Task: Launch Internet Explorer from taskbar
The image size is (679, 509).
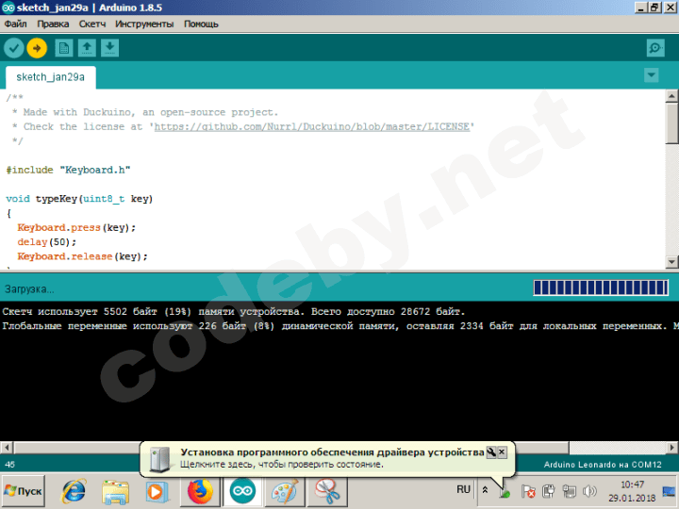Action: (74, 491)
